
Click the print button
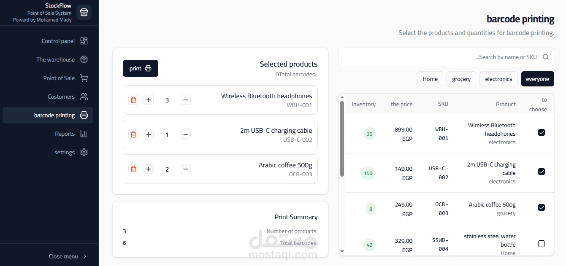[x=141, y=68]
